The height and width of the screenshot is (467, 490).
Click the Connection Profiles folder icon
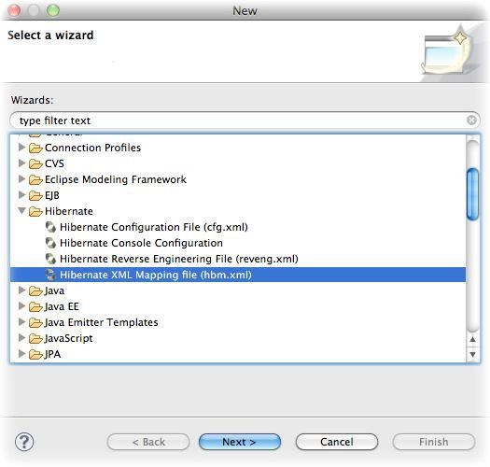[x=35, y=148]
